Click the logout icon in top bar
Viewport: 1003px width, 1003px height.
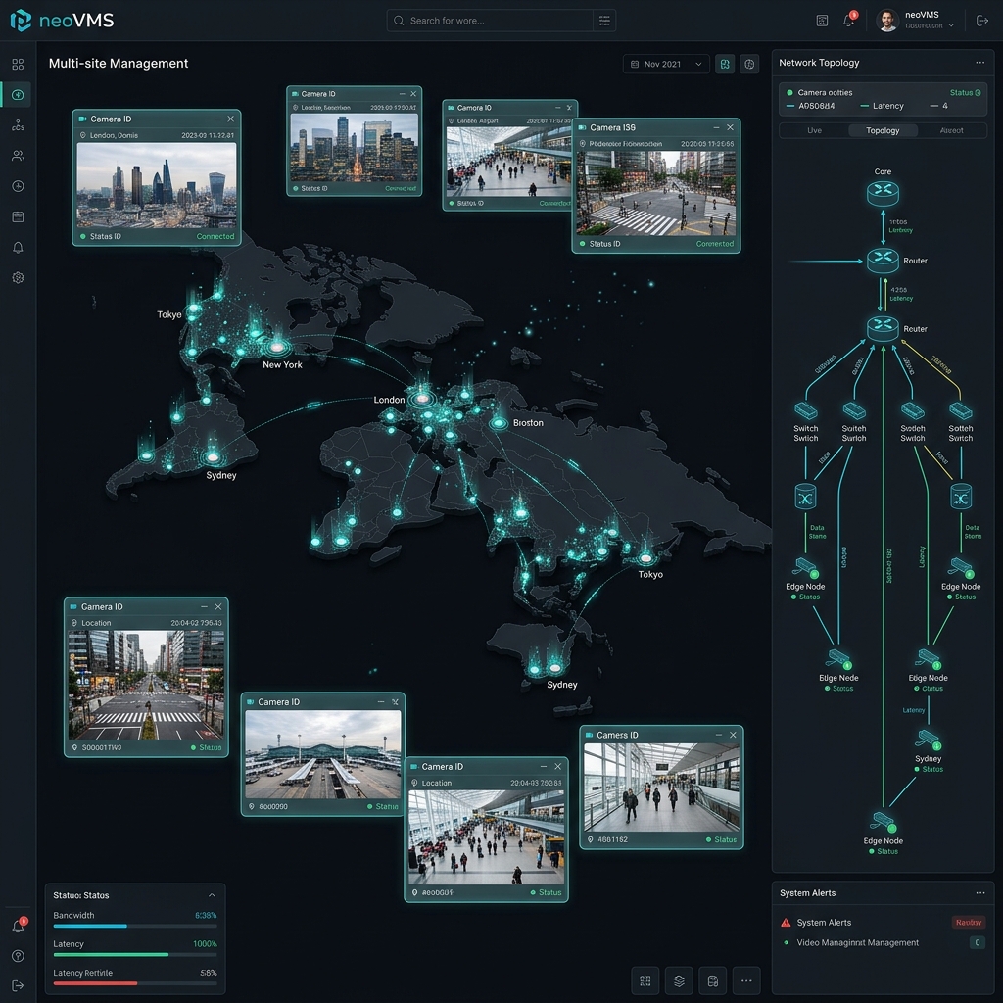981,21
